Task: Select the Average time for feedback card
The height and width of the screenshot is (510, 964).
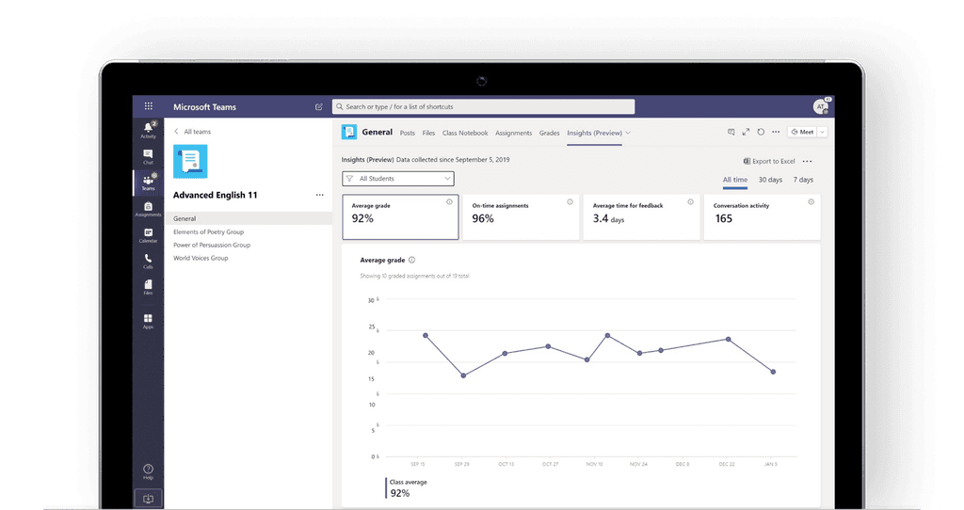Action: (641, 217)
